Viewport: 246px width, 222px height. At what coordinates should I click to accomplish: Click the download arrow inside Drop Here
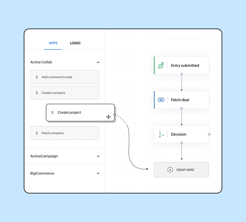click(170, 169)
